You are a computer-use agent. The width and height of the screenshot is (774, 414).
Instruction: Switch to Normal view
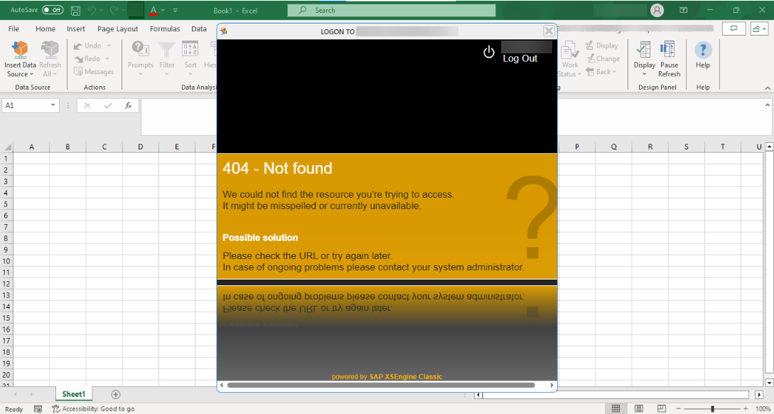pos(616,408)
